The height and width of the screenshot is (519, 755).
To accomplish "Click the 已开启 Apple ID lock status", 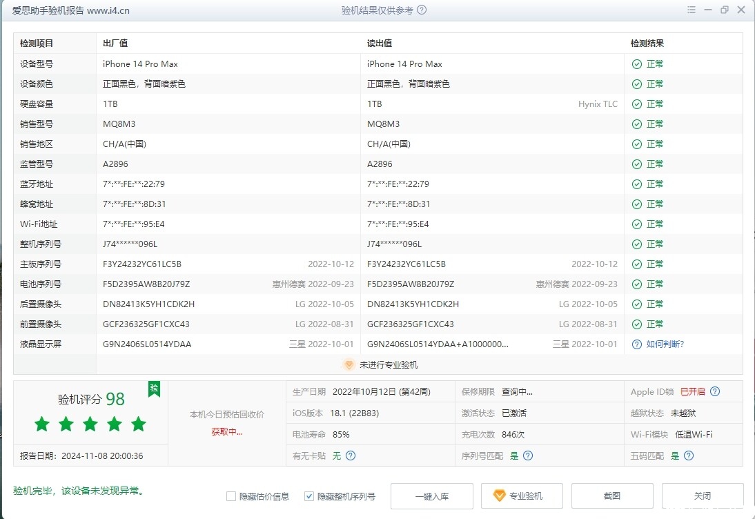I will click(692, 392).
